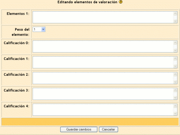The image size is (180, 135).
Task: Click scroll-down arrow in Calificación 2 box
Action: click(175, 82)
